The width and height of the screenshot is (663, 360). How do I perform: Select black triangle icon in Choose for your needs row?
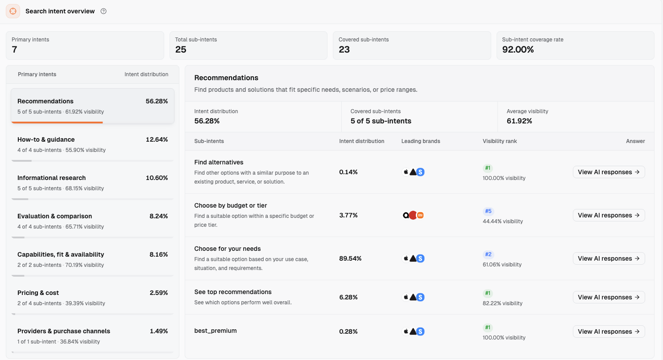point(413,258)
